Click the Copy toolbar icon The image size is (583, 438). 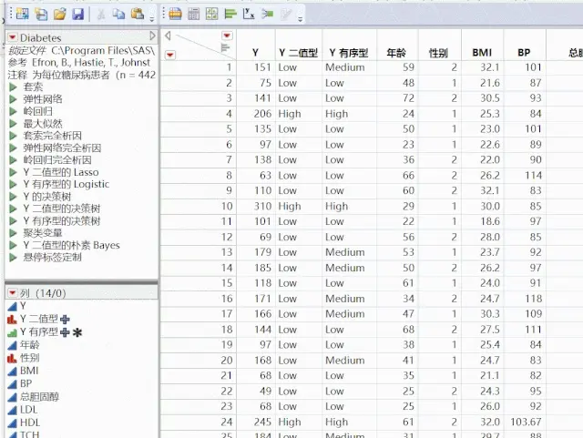coord(118,15)
